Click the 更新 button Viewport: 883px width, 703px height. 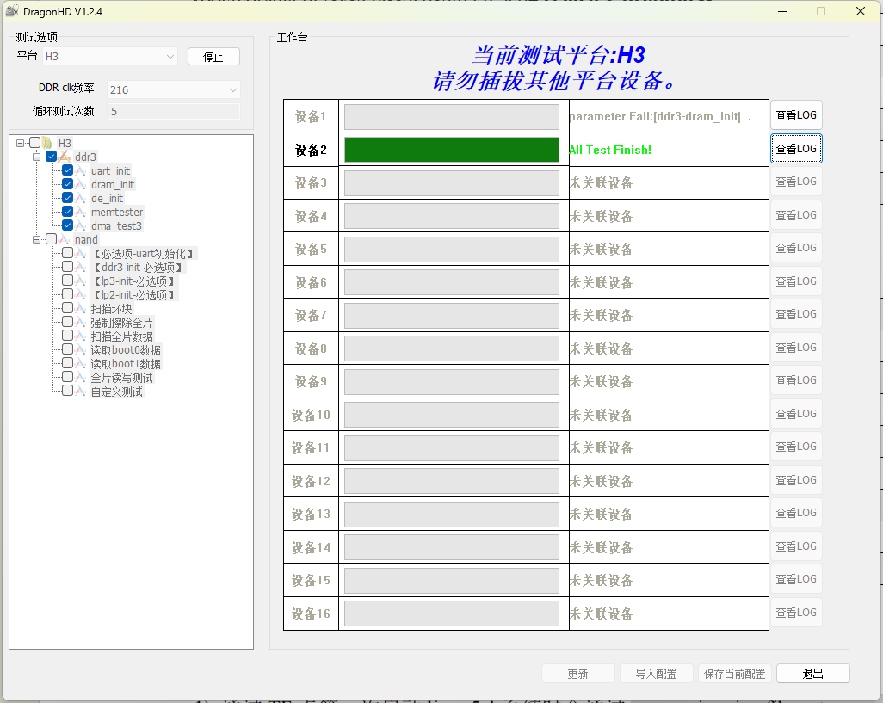[577, 674]
